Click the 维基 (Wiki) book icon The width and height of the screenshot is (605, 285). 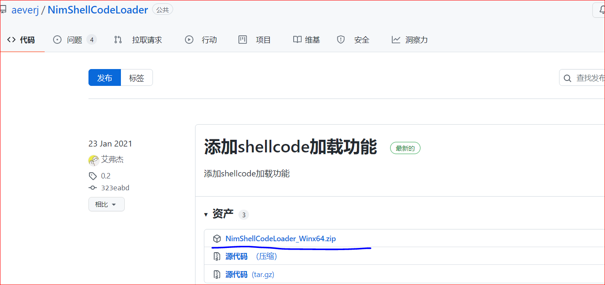pos(297,40)
